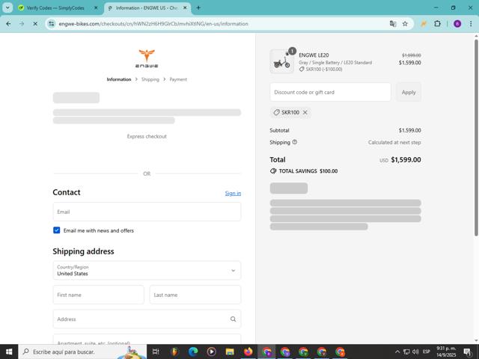Click the Subtotal $1,599.00 value
This screenshot has width=479, height=359.
pos(409,130)
